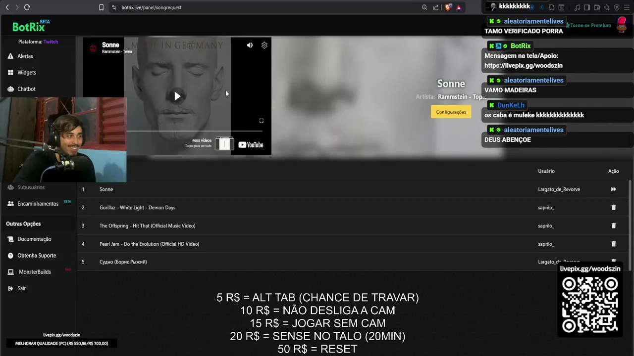Enter video fullscreen mode

click(262, 121)
